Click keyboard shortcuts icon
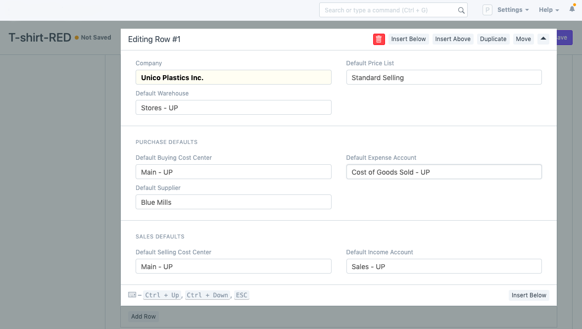Image resolution: width=582 pixels, height=329 pixels. click(132, 295)
